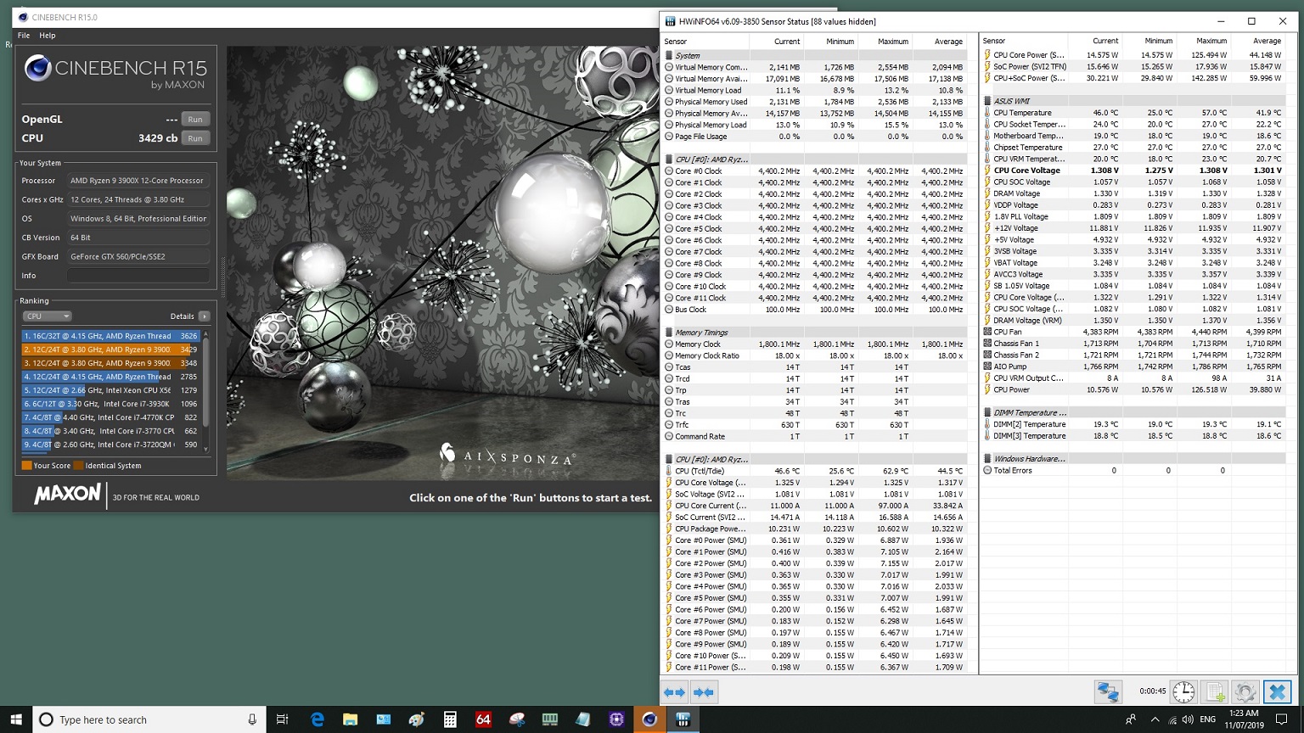Click the blue X close sensors button
Viewport: 1304px width, 733px height.
coord(1277,691)
